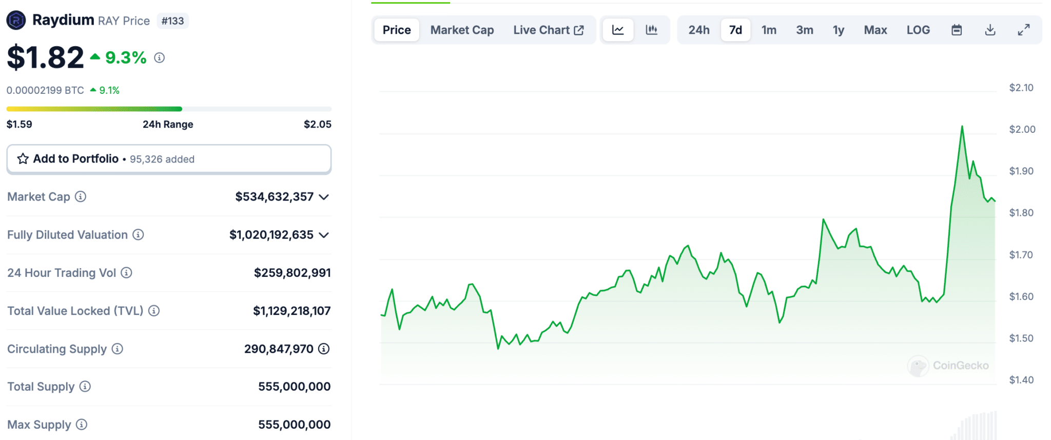Open the price change info icon
This screenshot has width=1051, height=440.
pyautogui.click(x=160, y=58)
